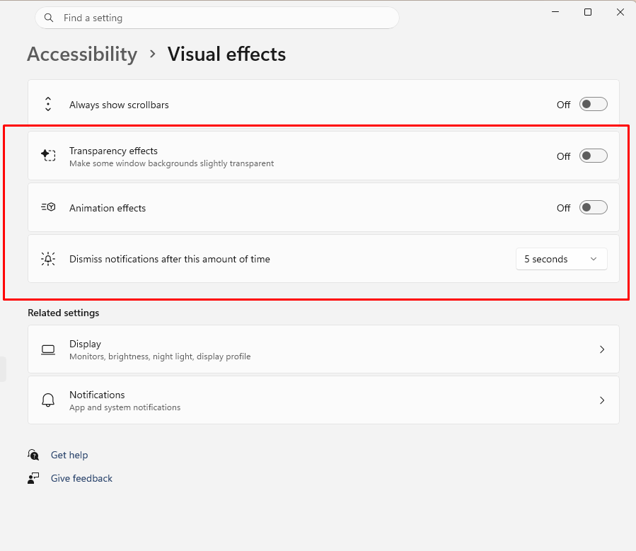
Task: Click the Display laptop icon
Action: pos(48,349)
